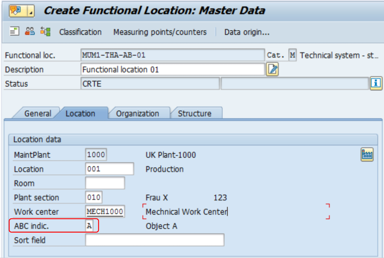The width and height of the screenshot is (384, 258).
Task: Click the Cat. field containing M
Action: click(x=293, y=55)
